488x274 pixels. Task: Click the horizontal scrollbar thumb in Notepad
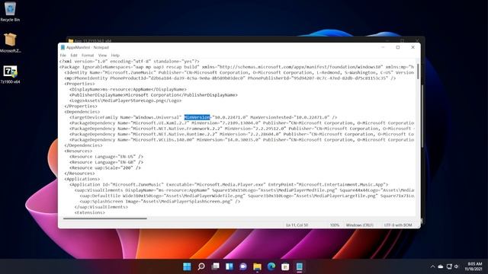pos(105,218)
